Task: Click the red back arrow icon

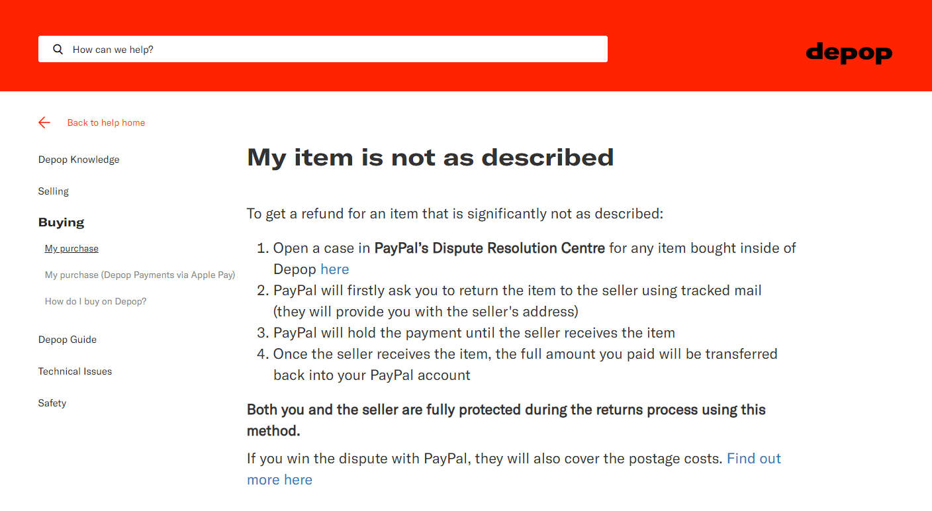Action: coord(44,122)
